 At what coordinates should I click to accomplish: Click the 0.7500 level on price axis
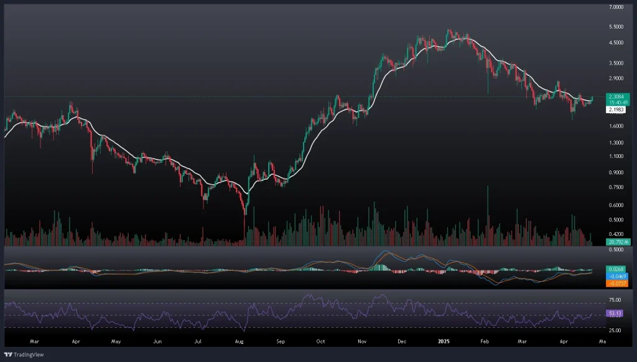point(616,187)
